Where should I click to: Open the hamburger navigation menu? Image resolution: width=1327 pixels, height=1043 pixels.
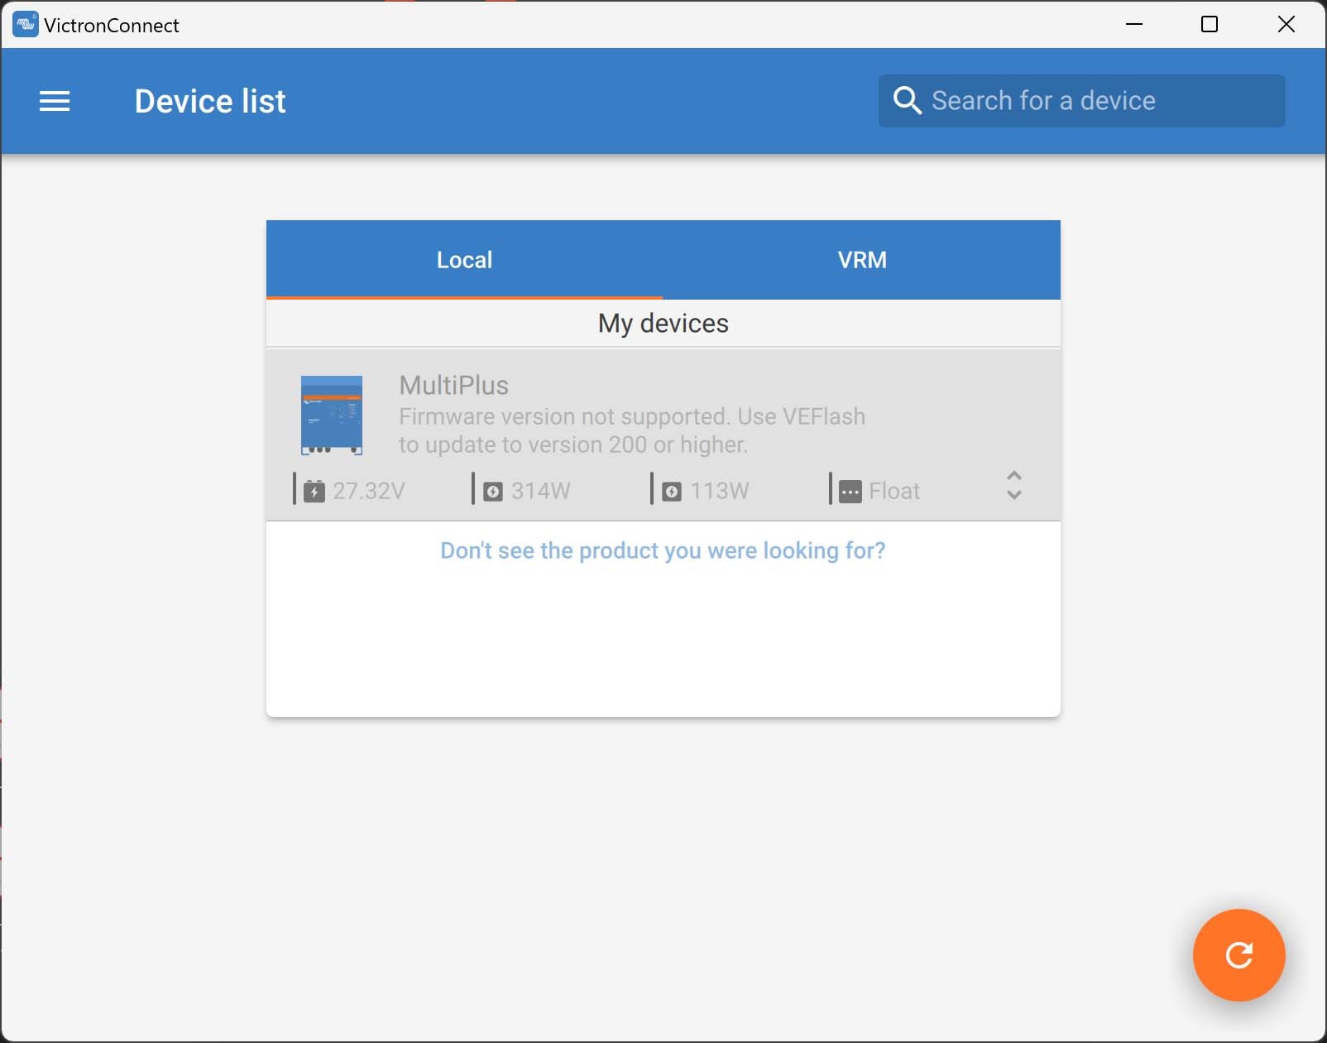point(55,101)
